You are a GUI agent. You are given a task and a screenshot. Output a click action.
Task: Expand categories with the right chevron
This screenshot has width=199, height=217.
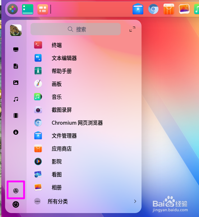[x=135, y=201]
